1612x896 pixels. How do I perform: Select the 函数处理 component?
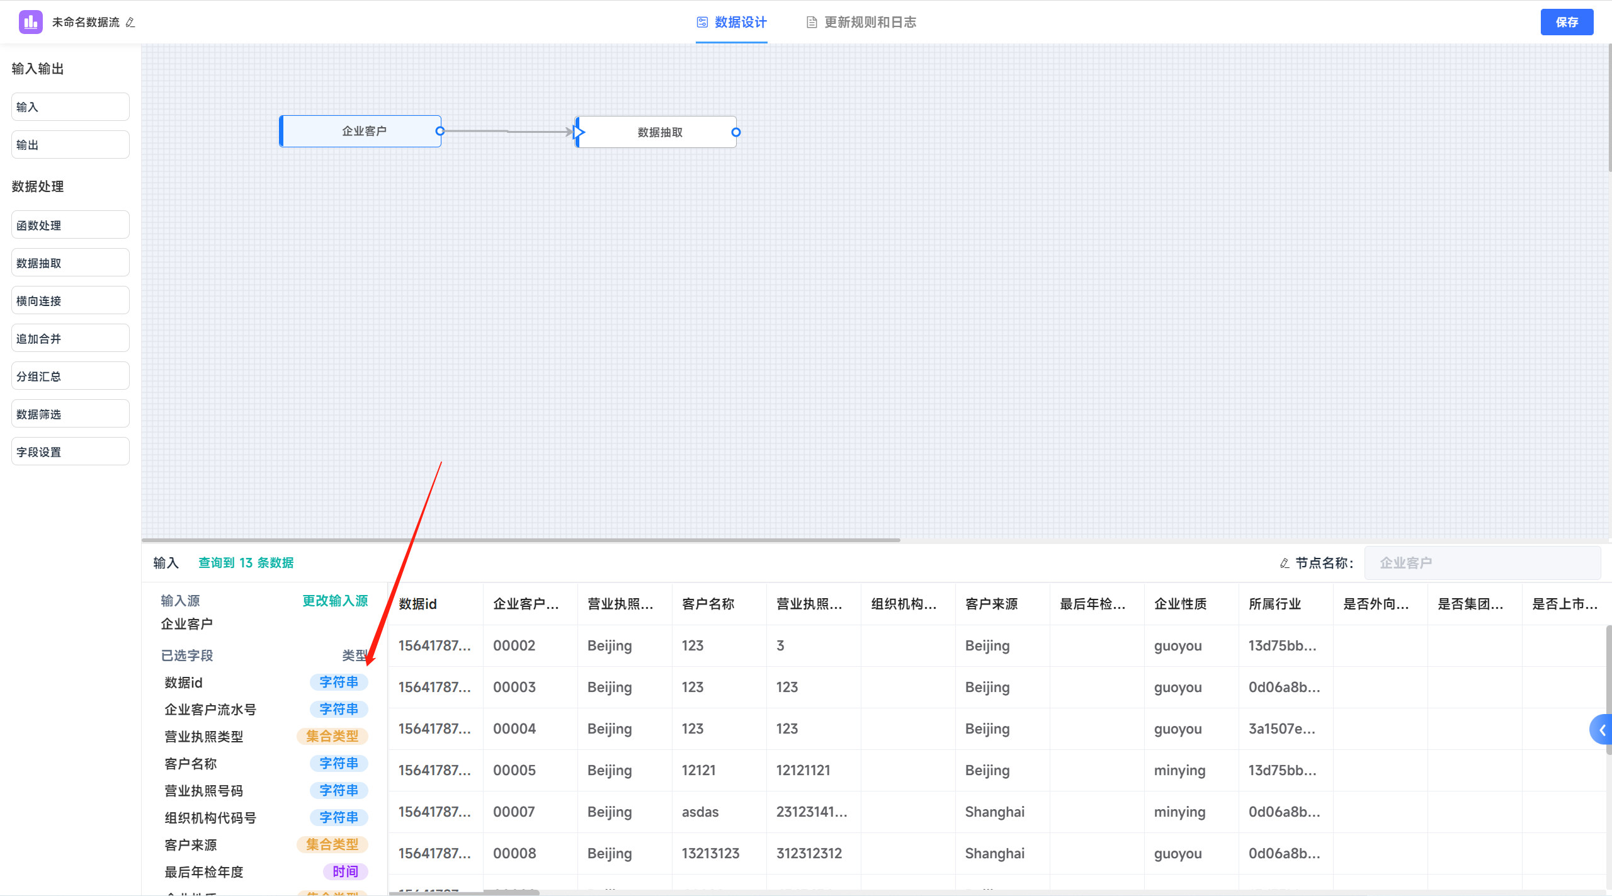(71, 225)
